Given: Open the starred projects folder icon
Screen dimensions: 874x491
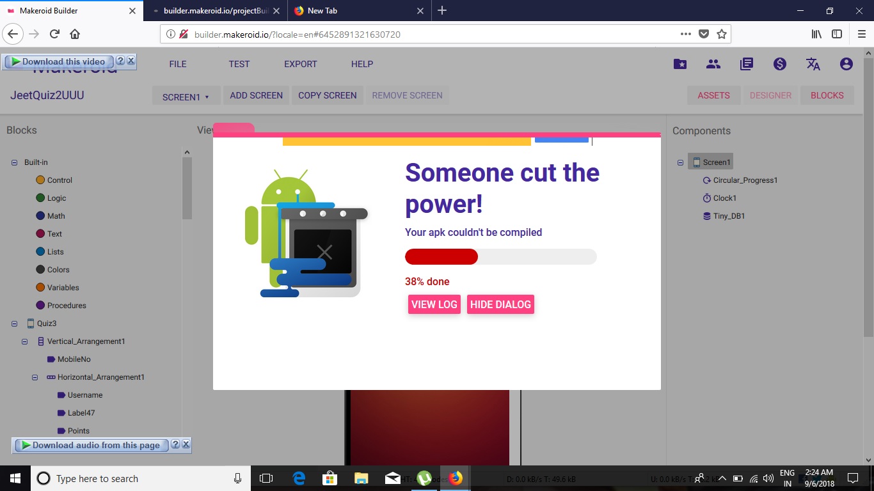Looking at the screenshot, I should coord(679,63).
